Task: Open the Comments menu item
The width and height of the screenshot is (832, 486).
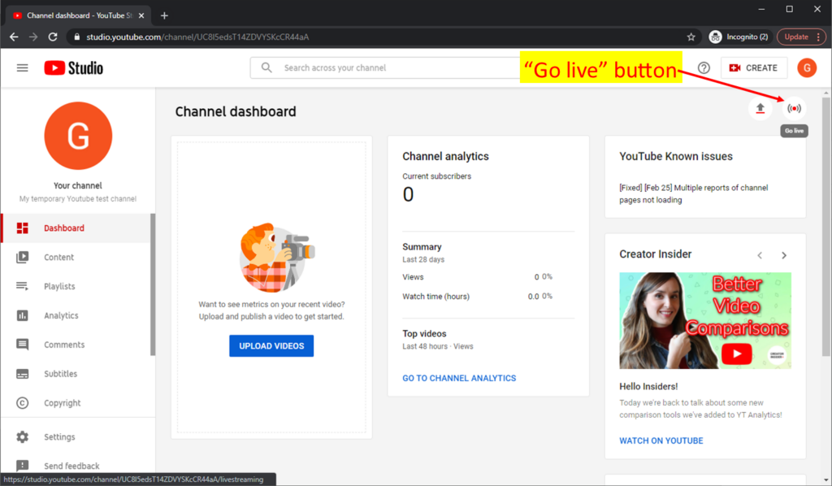Action: click(76, 345)
